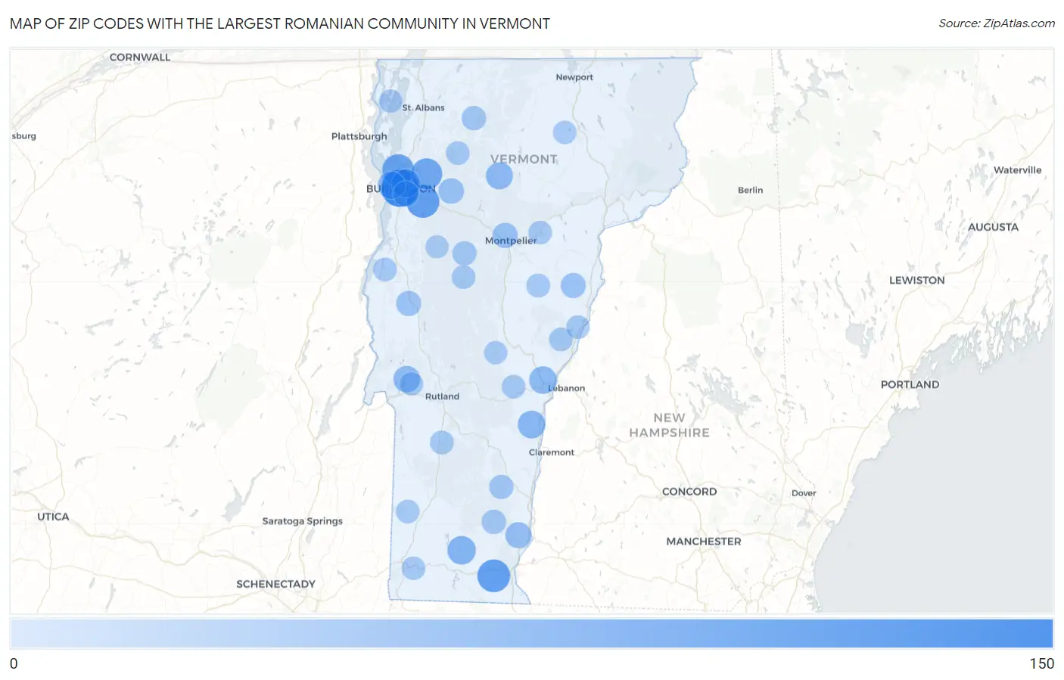The height and width of the screenshot is (680, 1064).
Task: Click the Waterville label
Action: [1017, 170]
